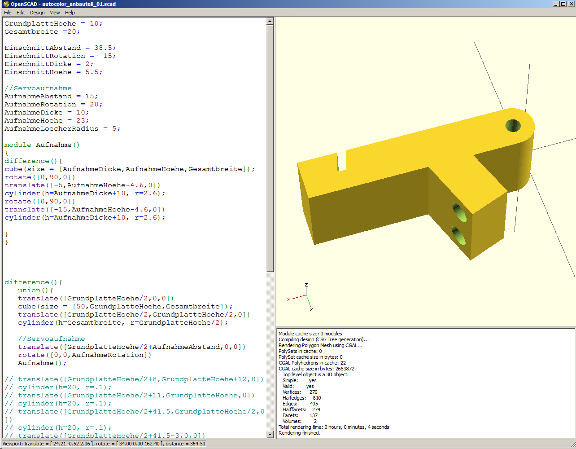
Task: Click the 'Gesamtbreite =20;' line in editor
Action: 42,32
